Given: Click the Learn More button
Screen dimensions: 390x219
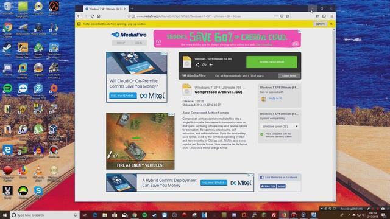Looking at the screenshot, I should point(289,75).
